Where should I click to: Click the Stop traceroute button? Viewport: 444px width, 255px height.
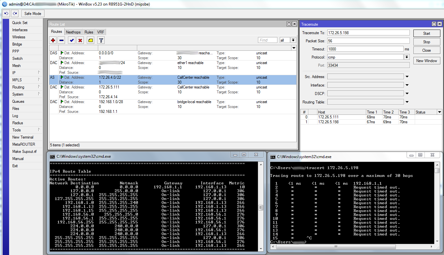tap(426, 42)
